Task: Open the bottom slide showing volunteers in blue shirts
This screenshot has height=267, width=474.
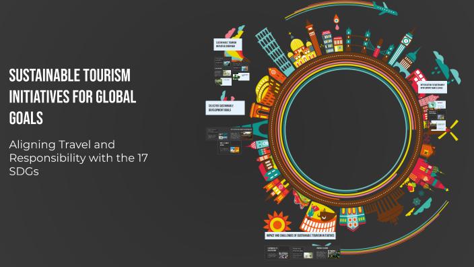Action: (328, 252)
